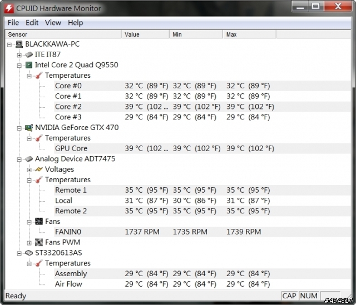The width and height of the screenshot is (356, 305).
Task: Expand the ITE IT87 node
Action: coord(19,55)
